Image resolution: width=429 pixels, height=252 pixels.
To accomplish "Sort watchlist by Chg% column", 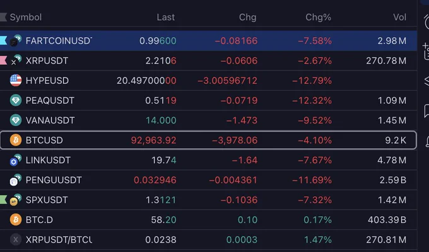I will [318, 17].
